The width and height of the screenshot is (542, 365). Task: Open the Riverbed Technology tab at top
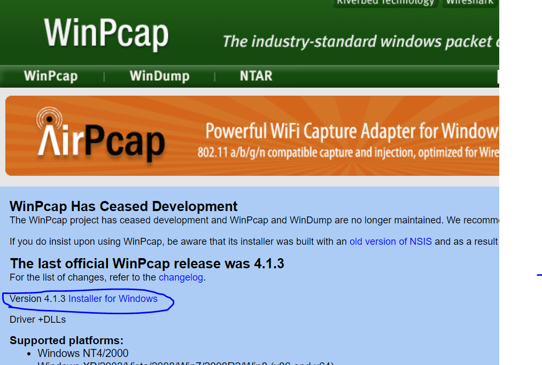385,3
